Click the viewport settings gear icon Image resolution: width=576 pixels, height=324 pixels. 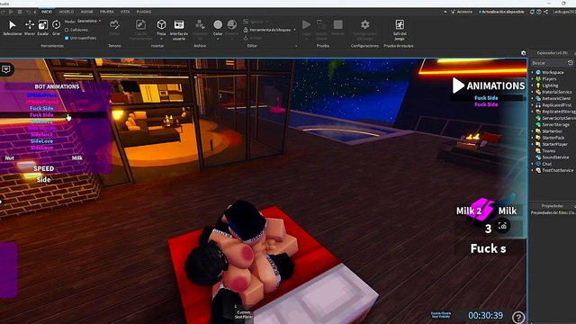524,53
